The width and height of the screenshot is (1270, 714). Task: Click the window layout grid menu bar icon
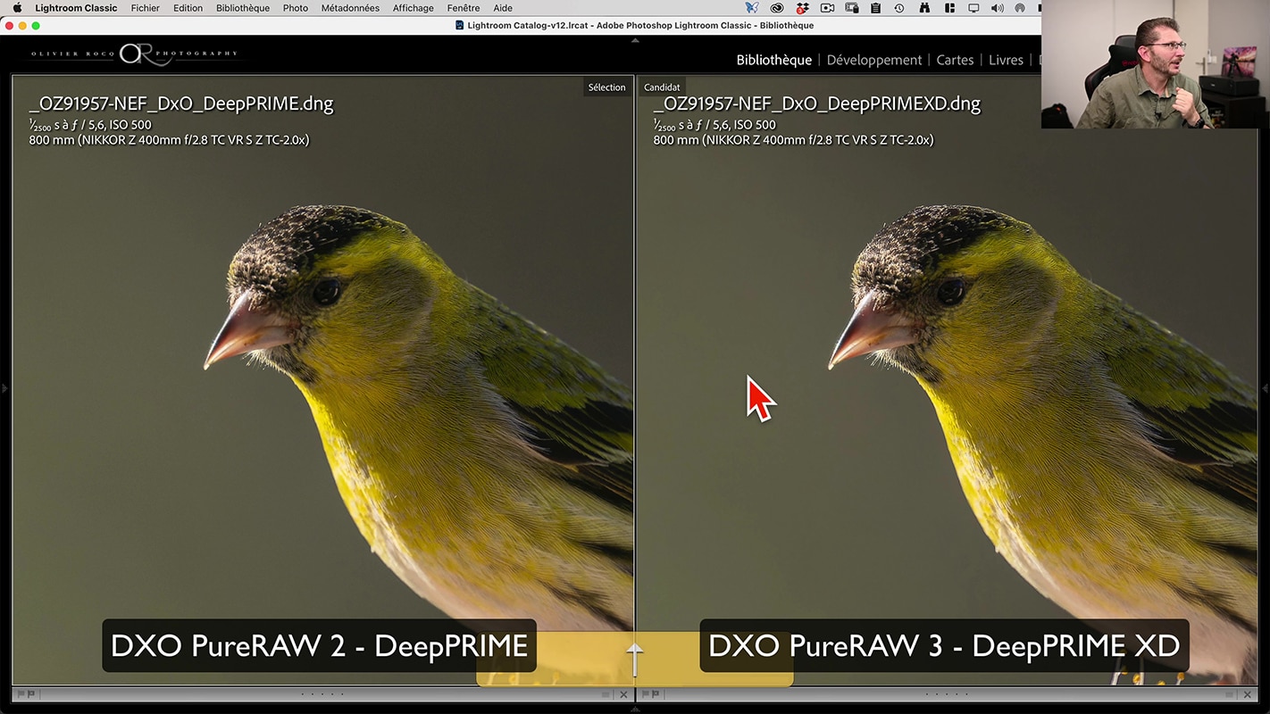point(948,8)
